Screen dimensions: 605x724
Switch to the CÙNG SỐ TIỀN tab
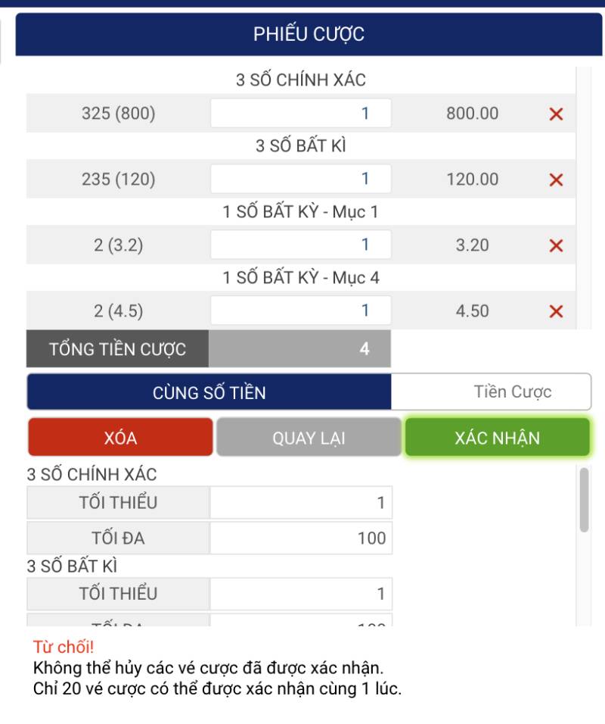tap(209, 392)
